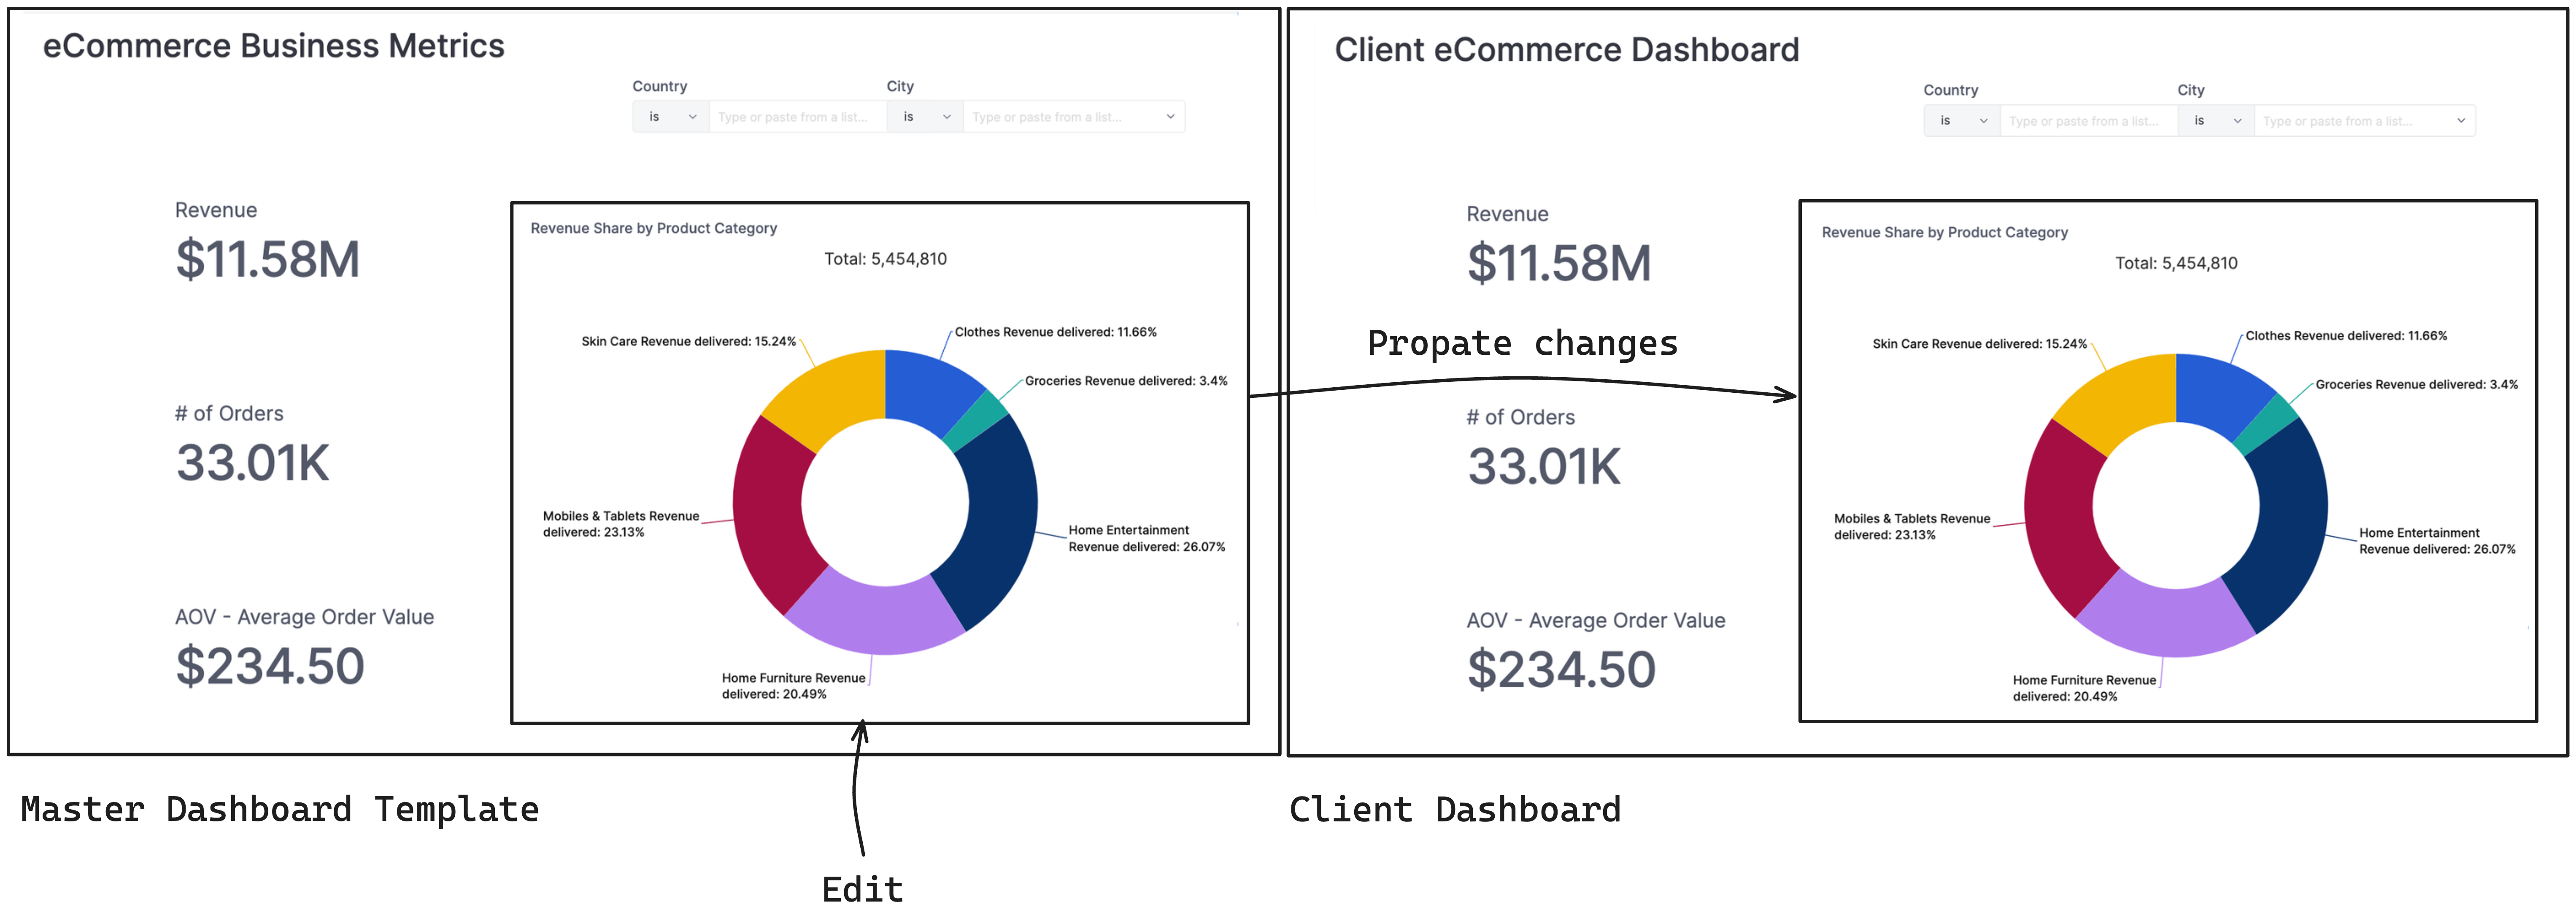Open City "is" operator dropdown in eCommerce Business Metrics
The height and width of the screenshot is (918, 2576).
point(925,117)
